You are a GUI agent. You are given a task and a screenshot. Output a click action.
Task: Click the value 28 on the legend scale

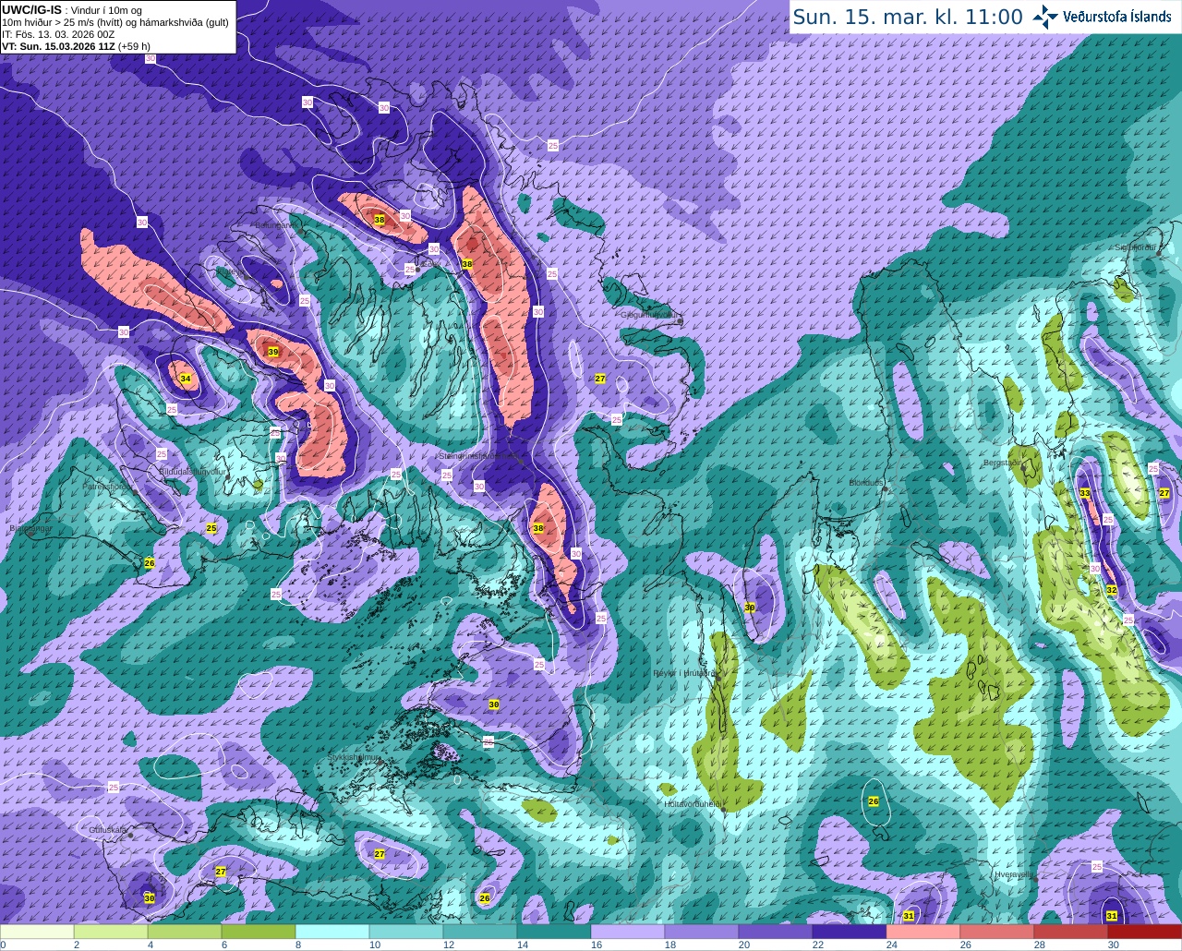(x=1040, y=945)
